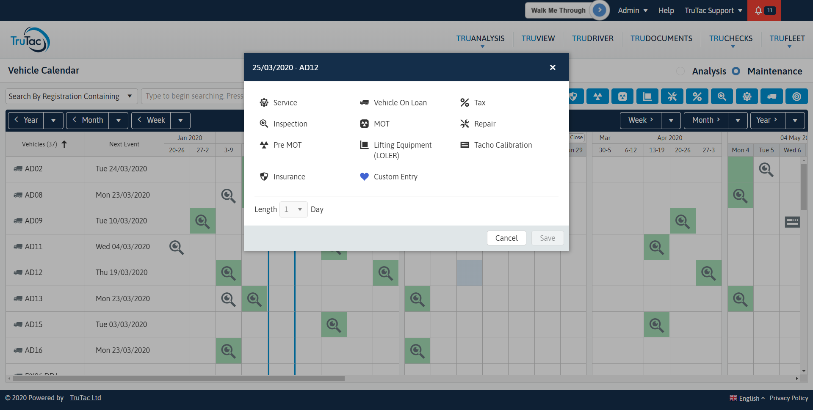Screen dimensions: 813x410
Task: Go forward one Week
Action: pos(641,121)
